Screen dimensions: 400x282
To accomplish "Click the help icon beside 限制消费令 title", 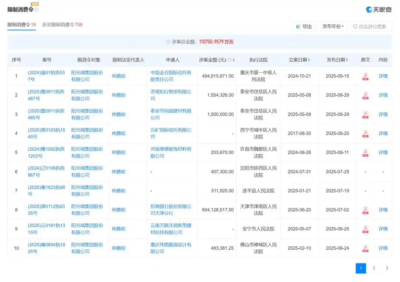I will coord(36,10).
